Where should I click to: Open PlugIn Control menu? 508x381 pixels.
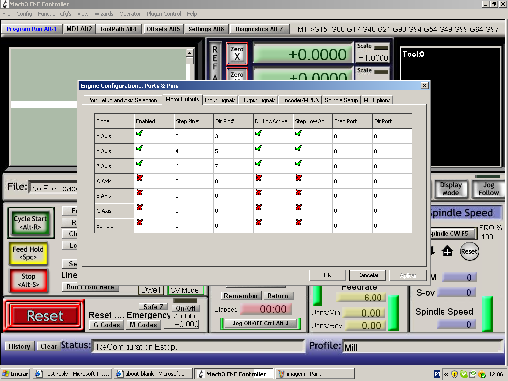pyautogui.click(x=164, y=14)
